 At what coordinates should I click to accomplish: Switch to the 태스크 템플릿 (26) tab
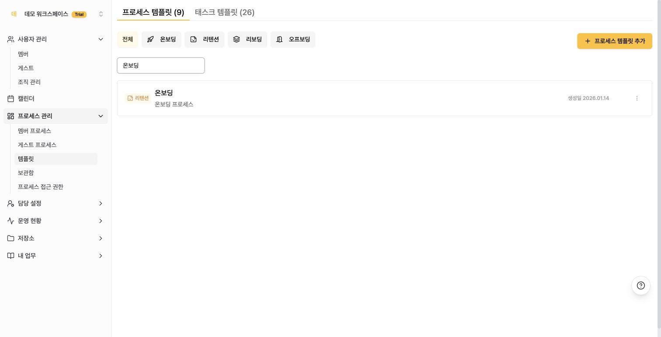[225, 12]
